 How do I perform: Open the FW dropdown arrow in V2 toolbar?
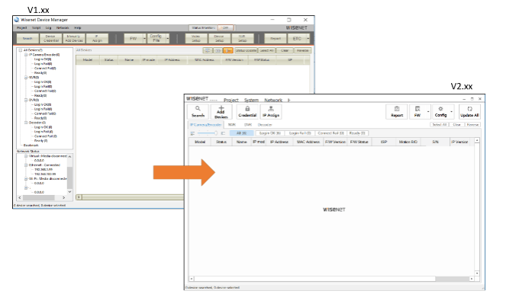(x=428, y=112)
